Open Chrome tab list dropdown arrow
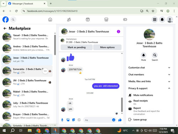The height and width of the screenshot is (134, 178). 4,4
